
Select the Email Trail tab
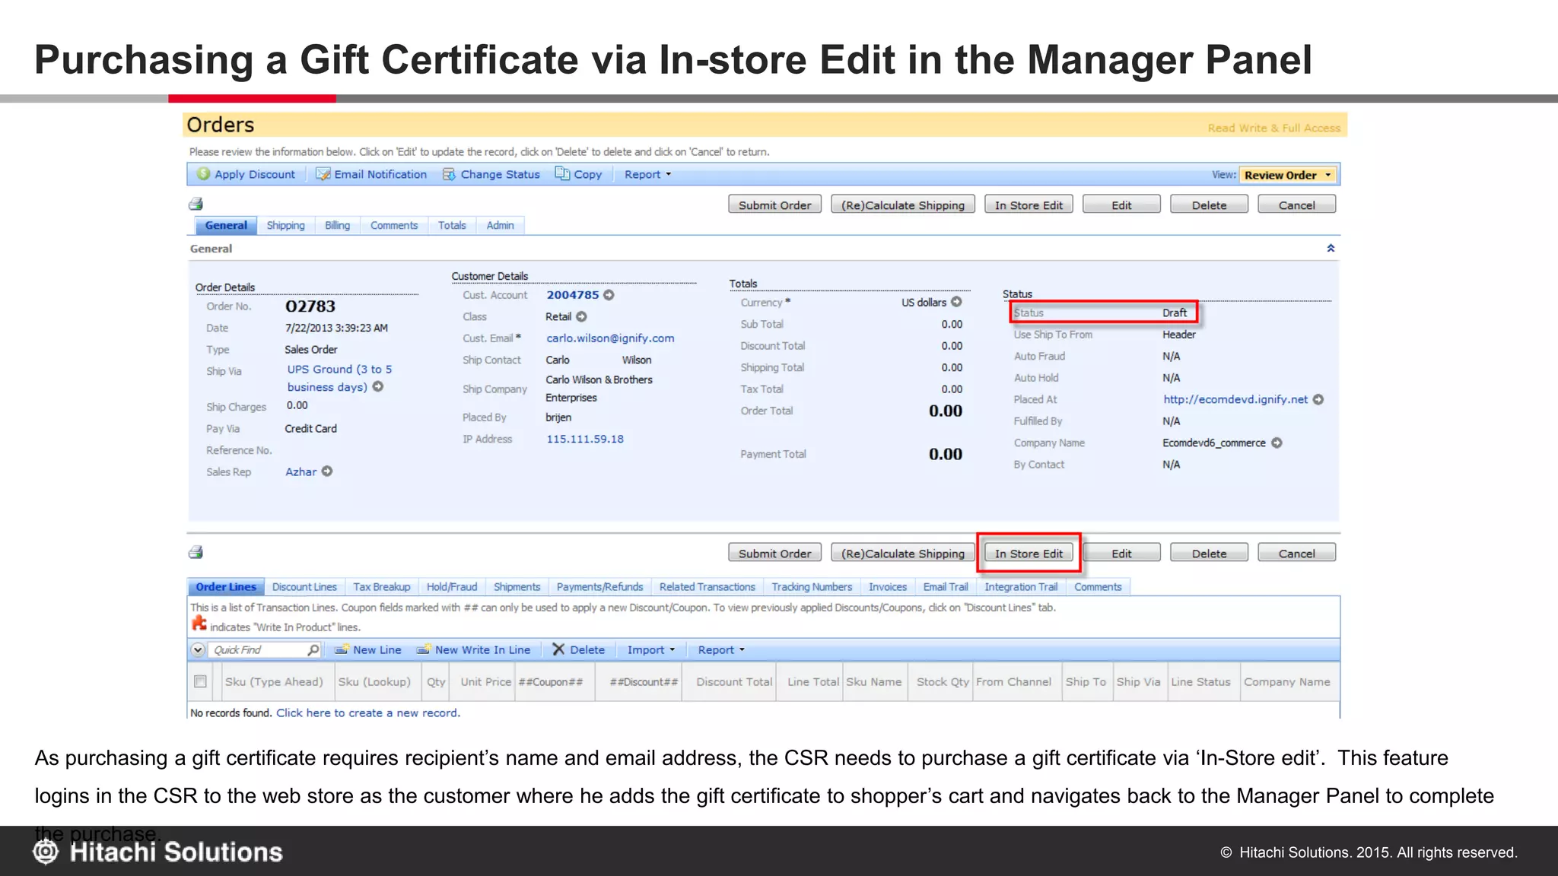coord(946,586)
